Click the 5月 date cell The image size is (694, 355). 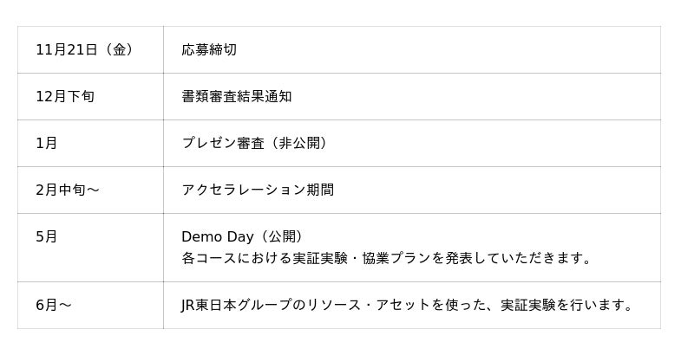tap(47, 236)
